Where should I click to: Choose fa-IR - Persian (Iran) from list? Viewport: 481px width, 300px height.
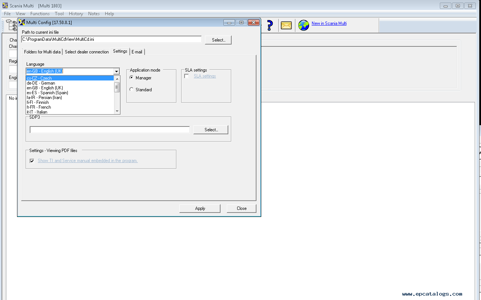pos(70,98)
